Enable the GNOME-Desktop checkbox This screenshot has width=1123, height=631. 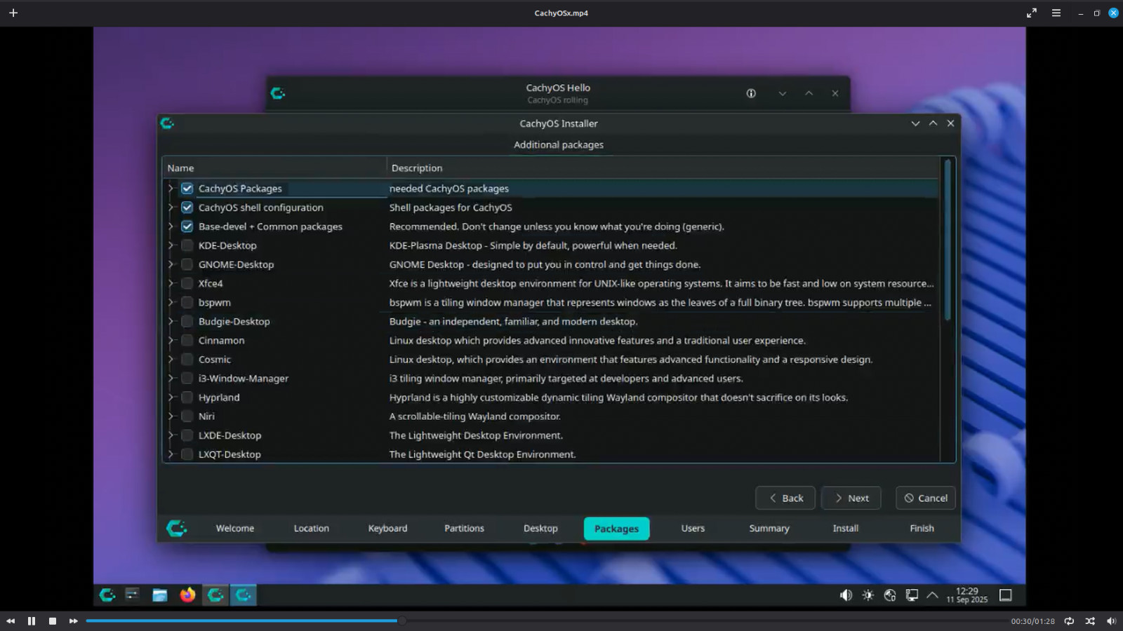coord(187,264)
